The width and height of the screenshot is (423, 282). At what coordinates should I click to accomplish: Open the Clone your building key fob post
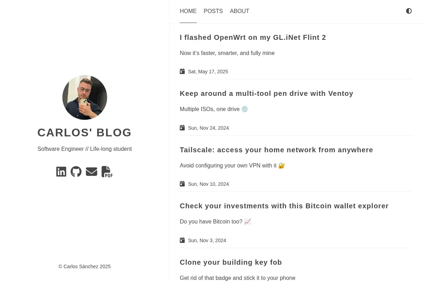pyautogui.click(x=231, y=262)
